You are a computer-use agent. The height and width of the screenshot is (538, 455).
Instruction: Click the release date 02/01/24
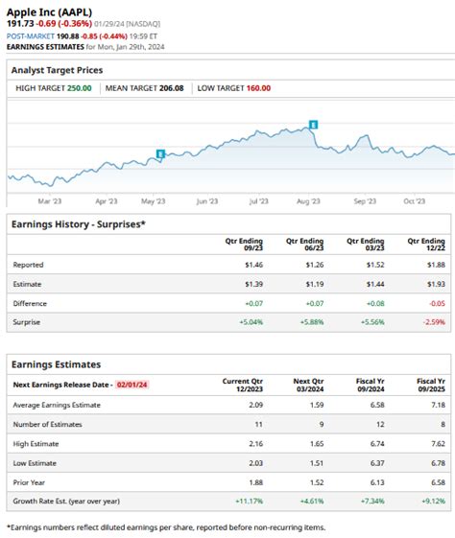click(132, 385)
